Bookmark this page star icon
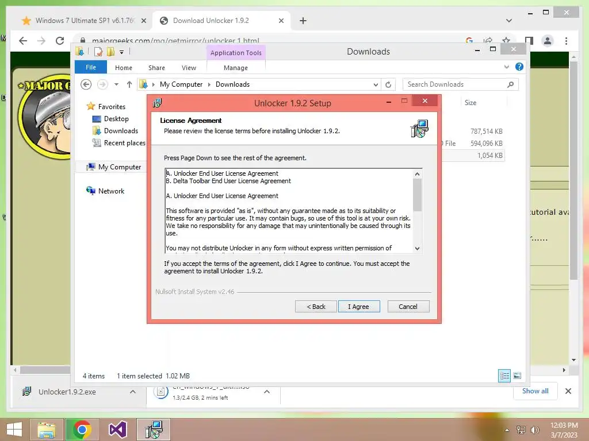This screenshot has width=589, height=441. tap(506, 41)
